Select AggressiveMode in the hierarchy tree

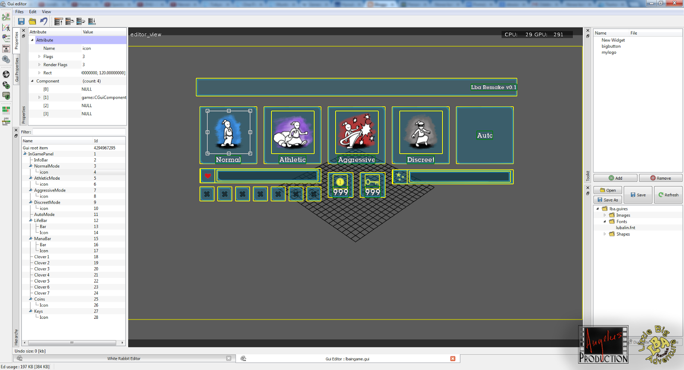[50, 190]
